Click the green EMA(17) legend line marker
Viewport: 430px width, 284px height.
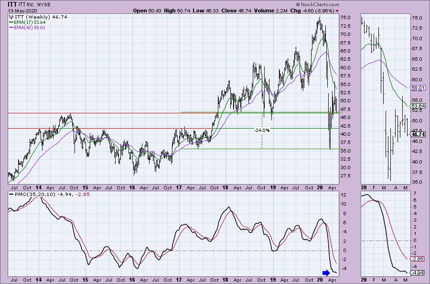pos(11,22)
